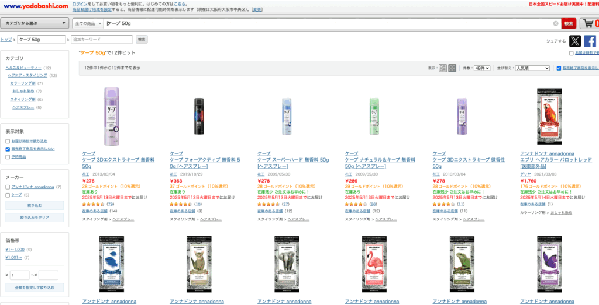Select price range ¥1〜1,000
599x305 pixels.
(15, 250)
